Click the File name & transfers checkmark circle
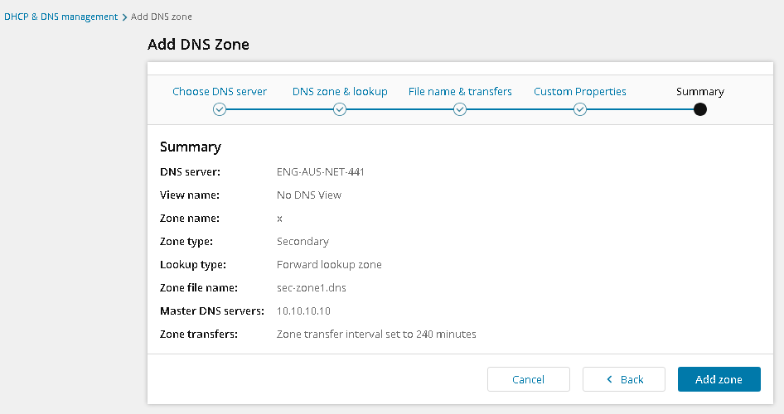784x414 pixels. (x=460, y=109)
